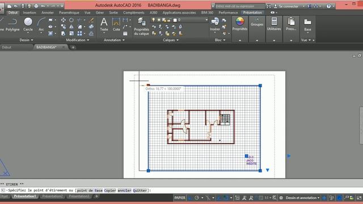The height and width of the screenshot is (204, 363).
Task: Toggle full screen clean mode in status bar
Action: (359, 198)
